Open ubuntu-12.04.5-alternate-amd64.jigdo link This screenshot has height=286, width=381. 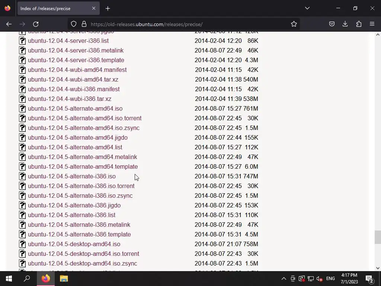[x=78, y=138]
